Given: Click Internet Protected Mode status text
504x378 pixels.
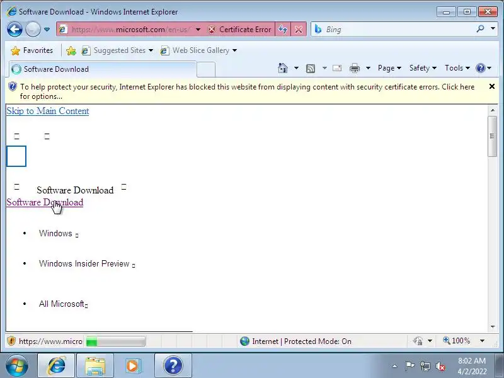Looking at the screenshot, I should [302, 341].
